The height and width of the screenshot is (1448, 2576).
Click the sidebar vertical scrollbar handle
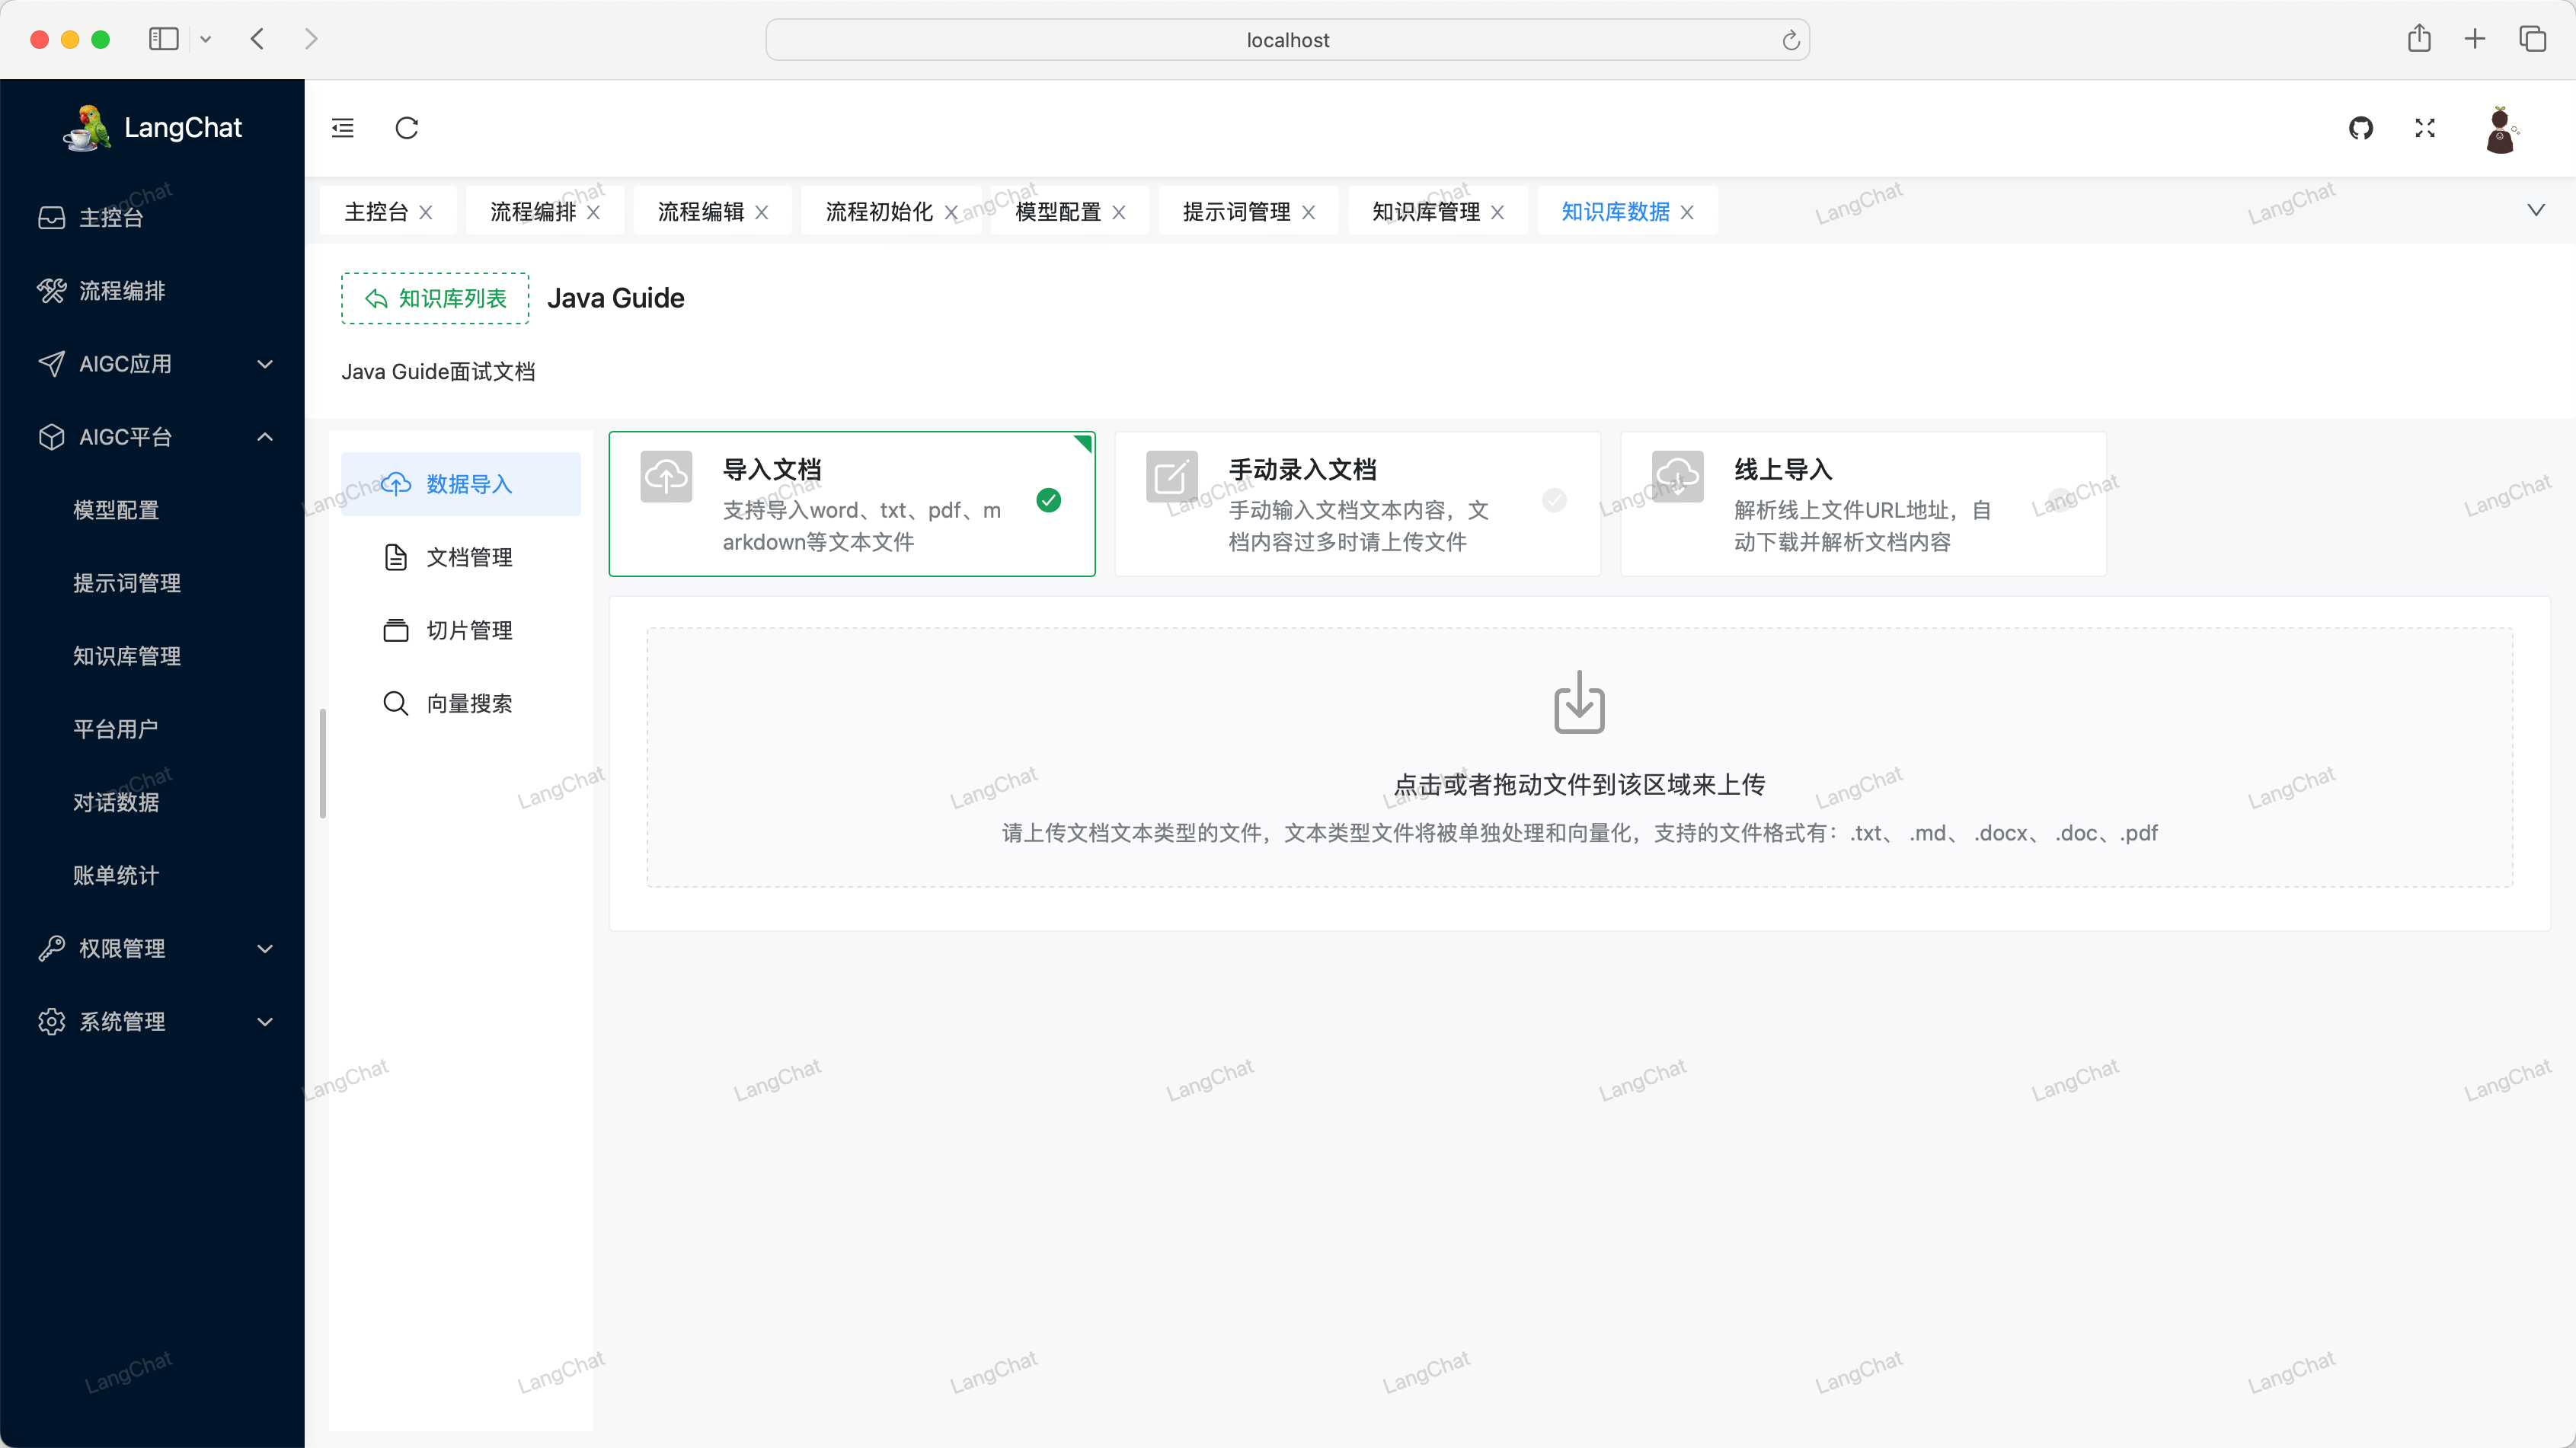pyautogui.click(x=322, y=764)
